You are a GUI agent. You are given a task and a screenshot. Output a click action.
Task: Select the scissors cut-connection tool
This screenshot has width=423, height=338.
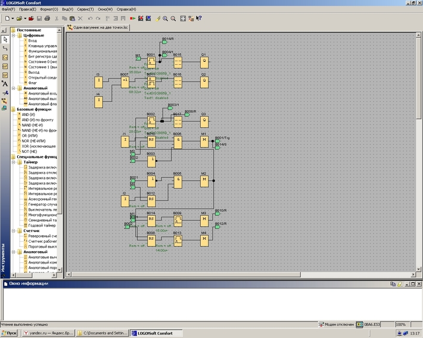5,93
